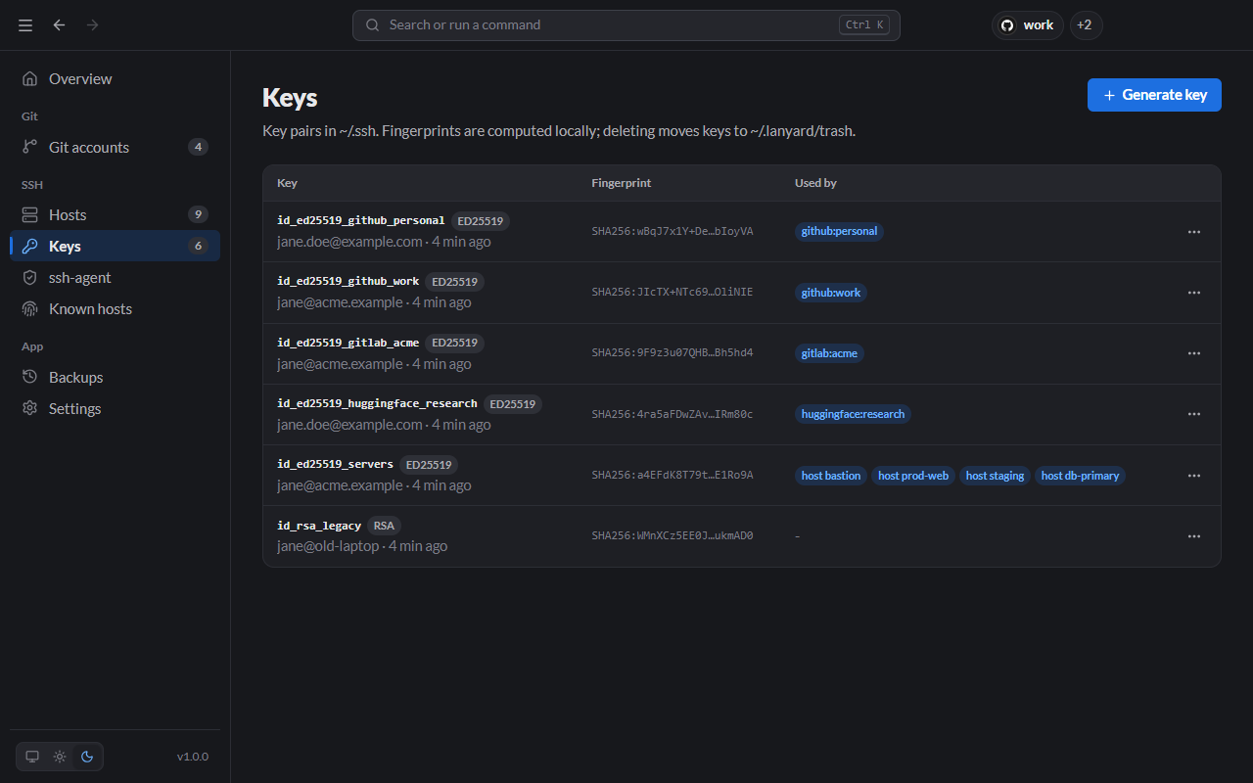Click the gitlab:acme tag
Viewport: 1253px width, 783px height.
829,353
